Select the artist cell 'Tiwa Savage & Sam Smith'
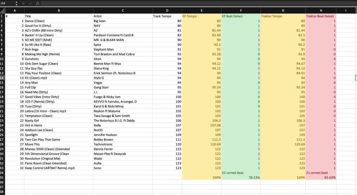Screen dimensions: 357x195 (123, 116)
